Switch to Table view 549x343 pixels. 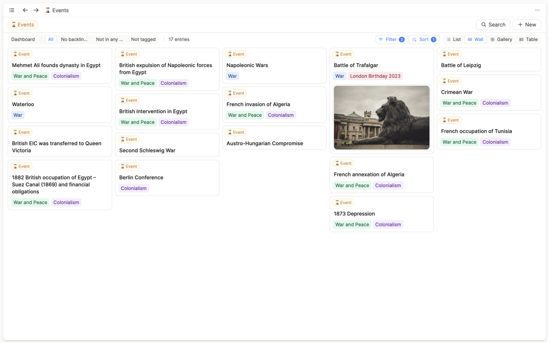tap(528, 39)
